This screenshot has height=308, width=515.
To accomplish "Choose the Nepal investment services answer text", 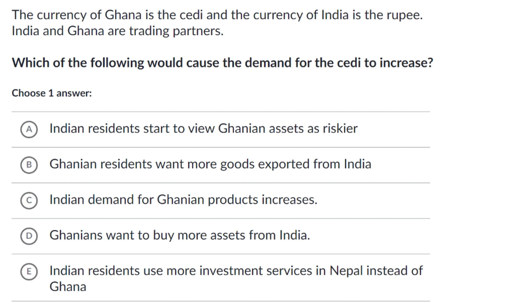I will click(236, 271).
